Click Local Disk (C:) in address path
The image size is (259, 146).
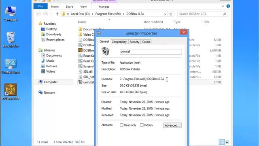click(80, 14)
